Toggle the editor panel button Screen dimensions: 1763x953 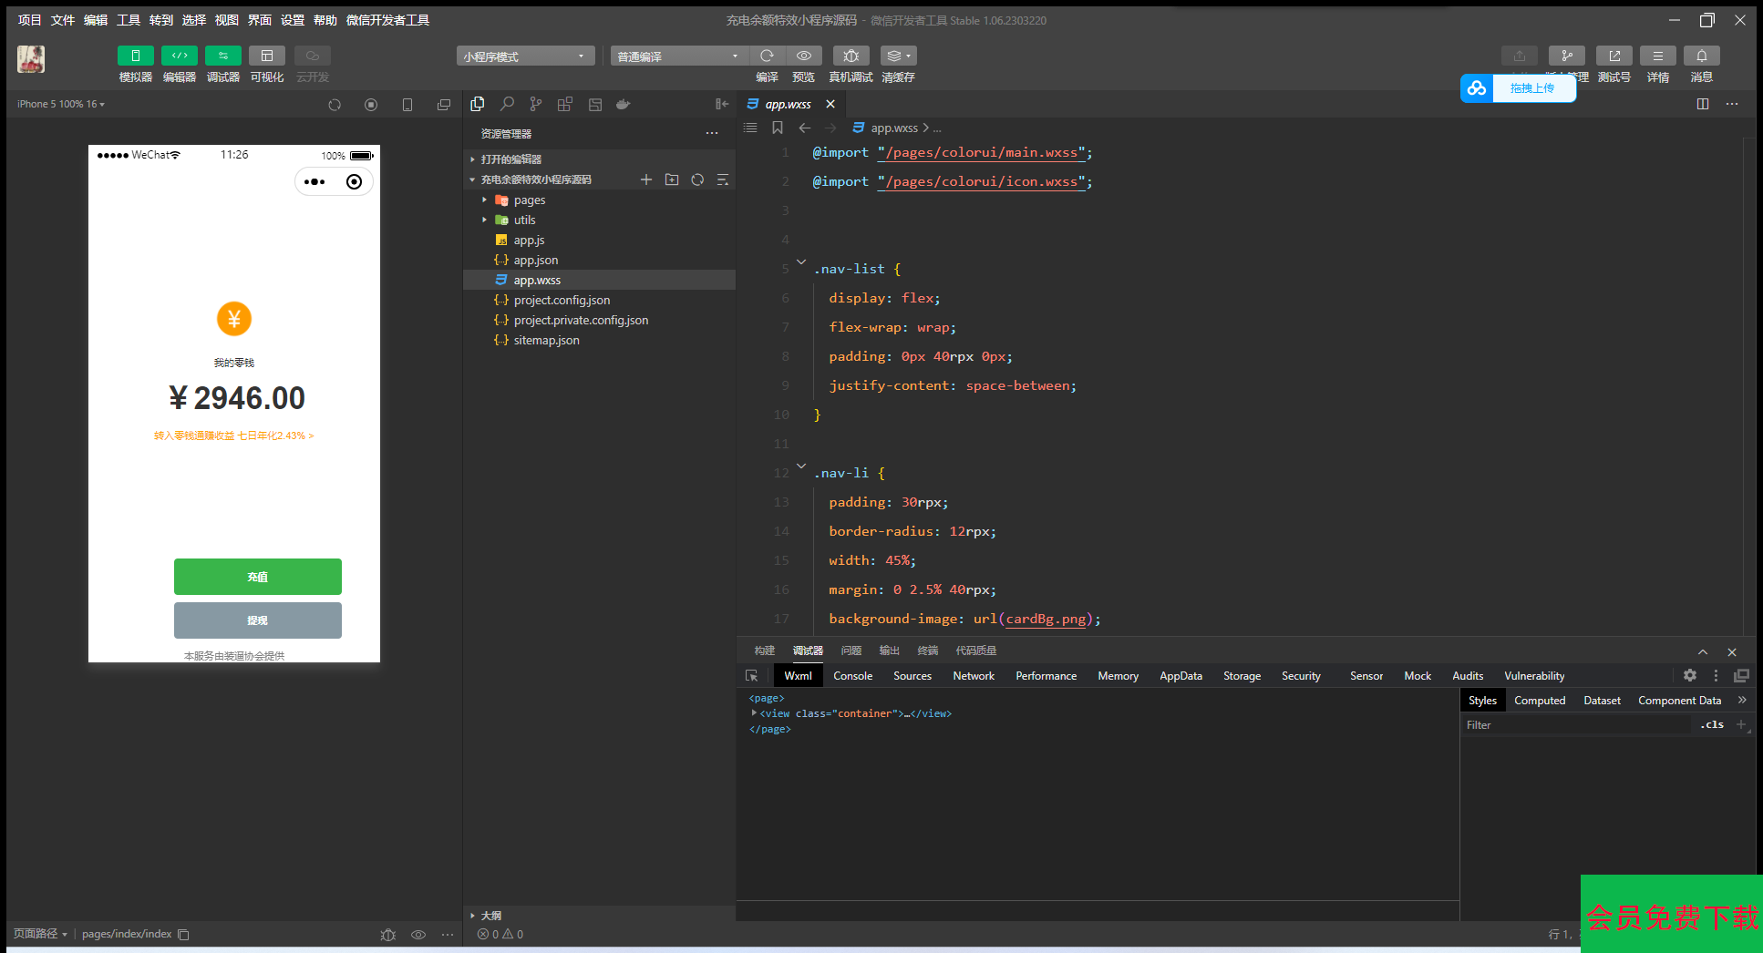point(180,56)
